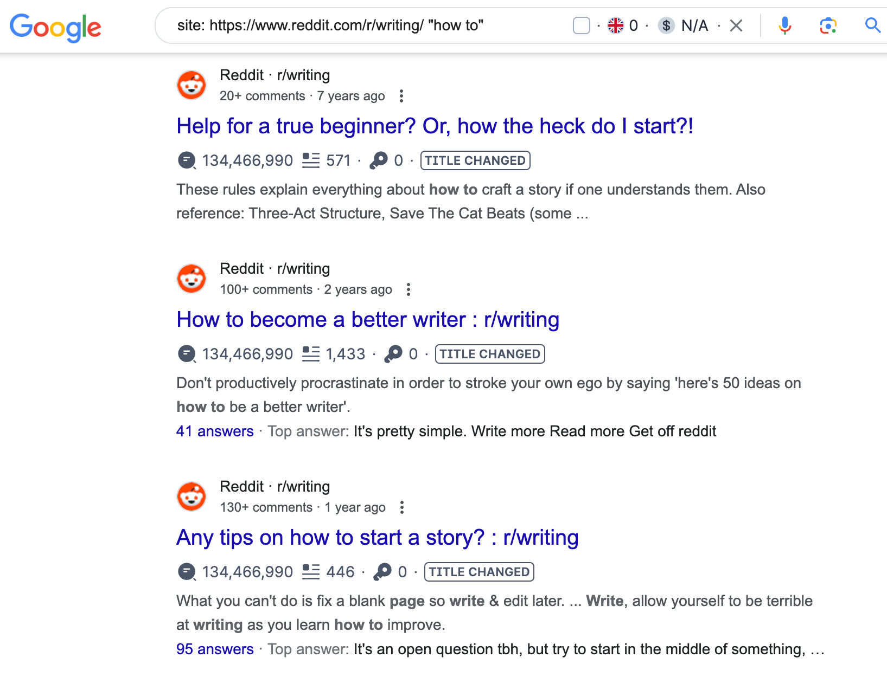This screenshot has height=677, width=887.
Task: Open options menu for '2 years ago' result
Action: click(409, 289)
